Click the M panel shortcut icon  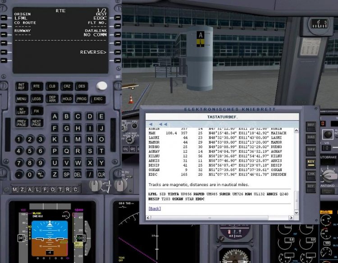pos(14,190)
